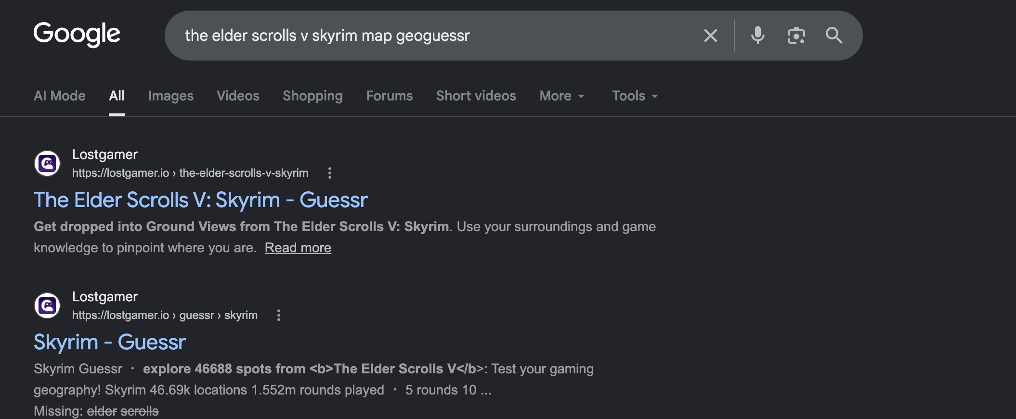Open The Elder Scrolls V: Skyrim - Guessr result
Viewport: 1016px width, 419px height.
200,200
